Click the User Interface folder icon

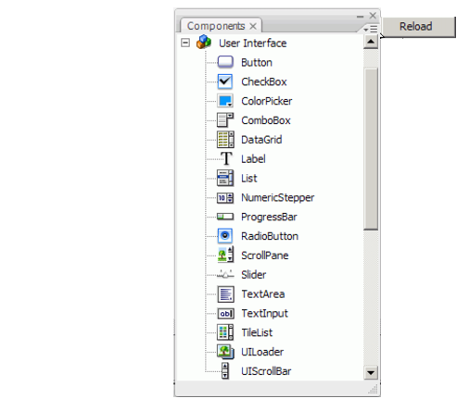pos(204,42)
